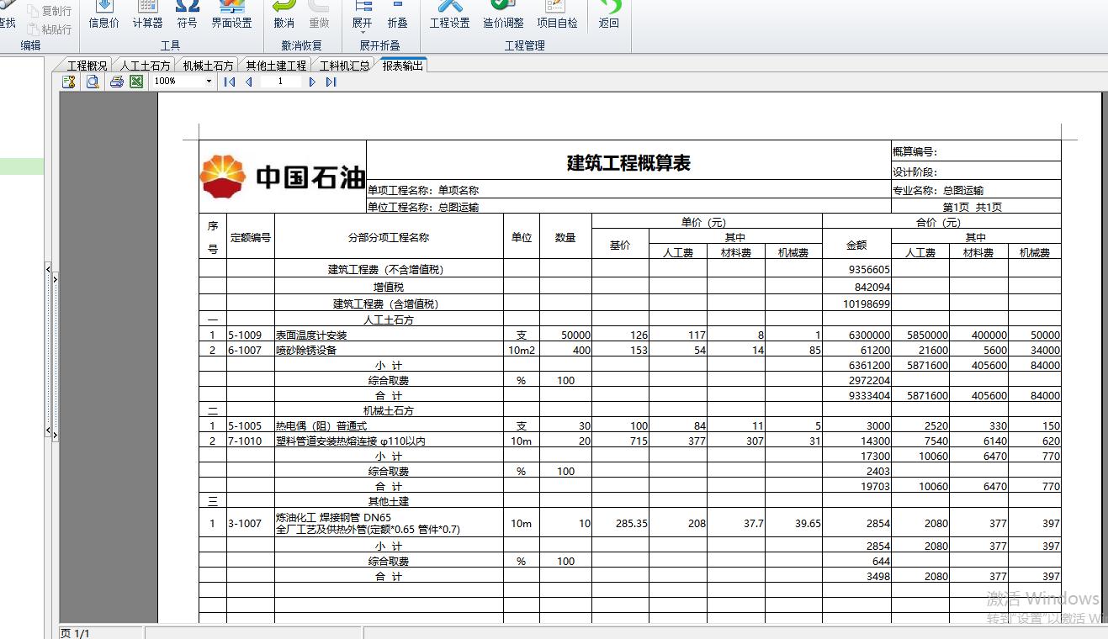Image resolution: width=1108 pixels, height=639 pixels.
Task: Click the 分部分项工程名称 column header
Action: point(389,237)
